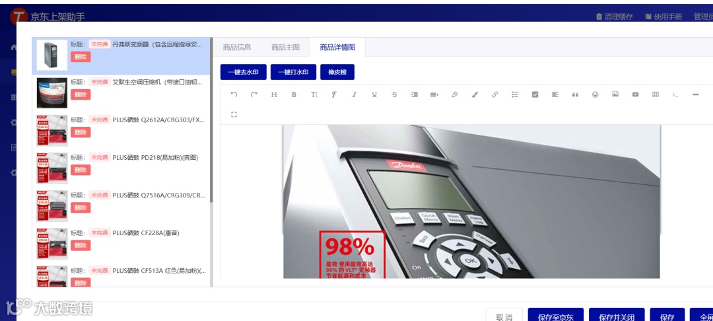Open the 使用手册 manual link
Image resolution: width=713 pixels, height=321 pixels.
[x=663, y=17]
